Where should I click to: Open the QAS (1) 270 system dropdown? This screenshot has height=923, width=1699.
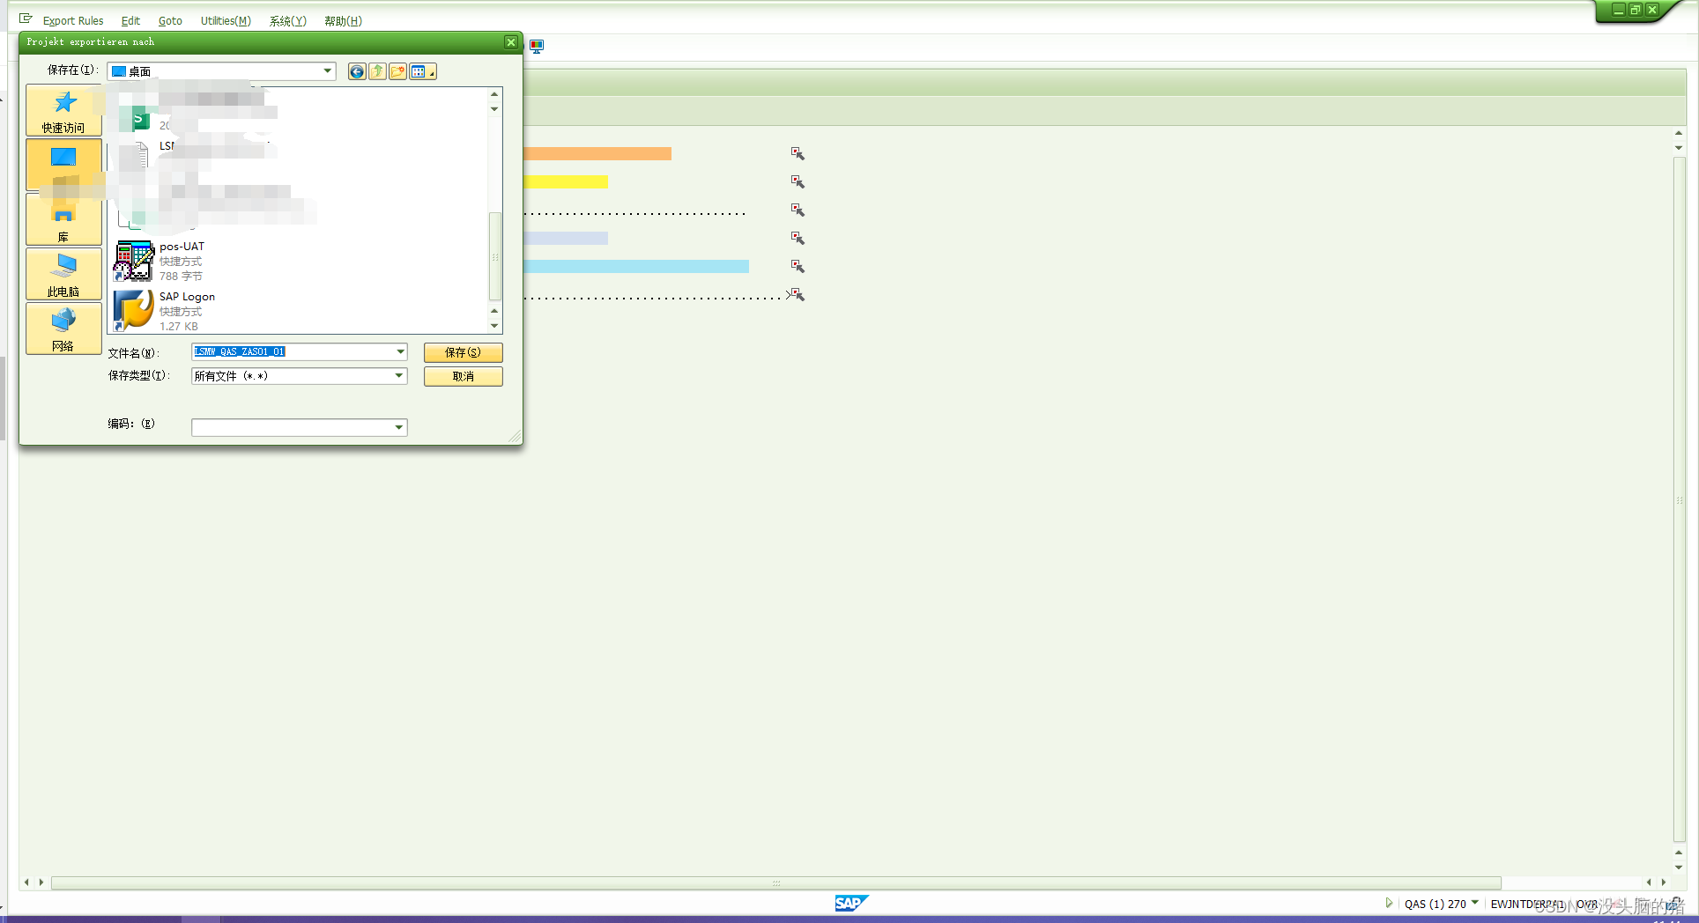(x=1475, y=903)
